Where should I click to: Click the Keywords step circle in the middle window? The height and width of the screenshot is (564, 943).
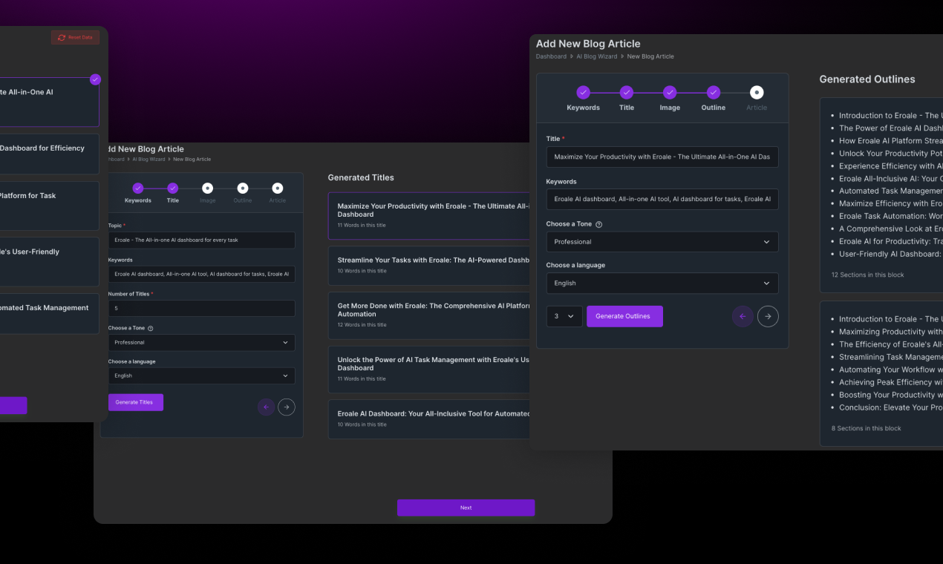click(137, 188)
